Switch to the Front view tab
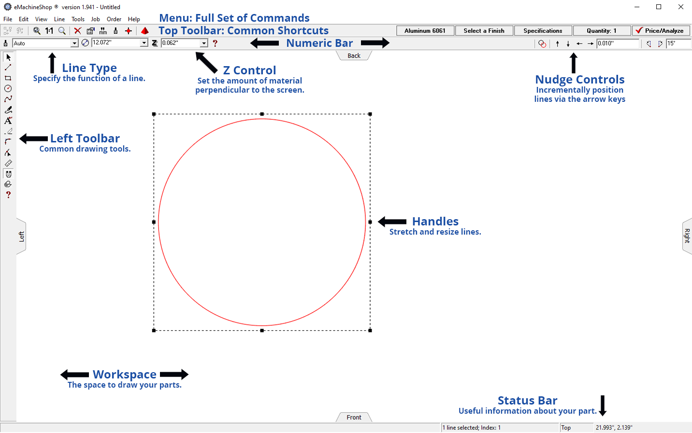Image resolution: width=692 pixels, height=433 pixels. pos(354,417)
